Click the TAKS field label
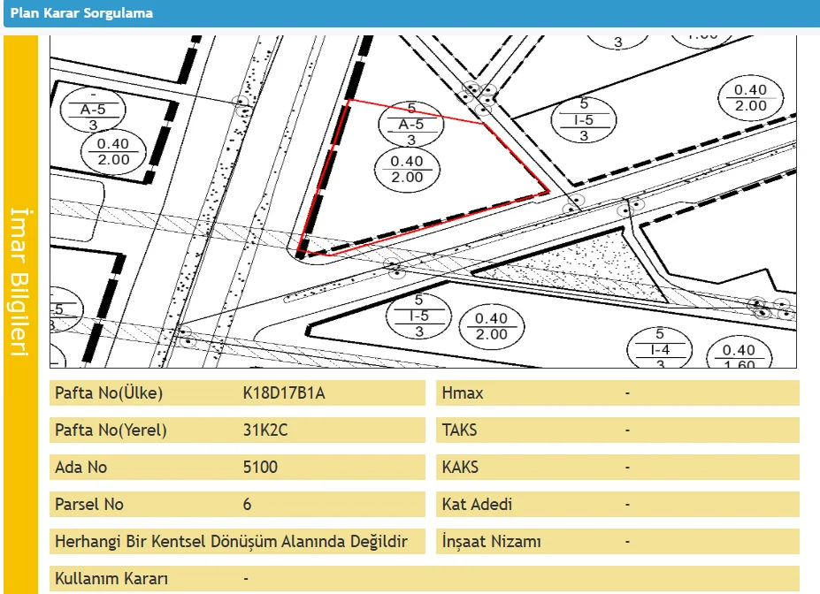 point(459,430)
